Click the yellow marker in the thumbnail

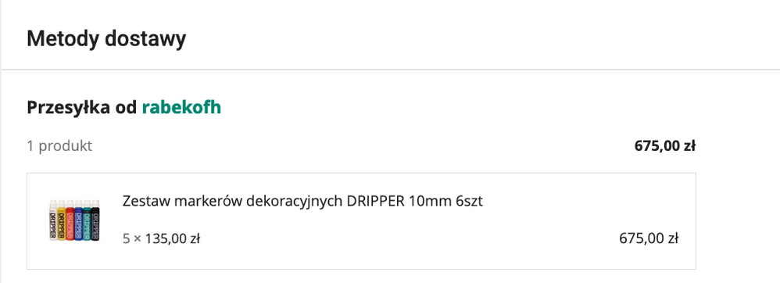coord(62,220)
